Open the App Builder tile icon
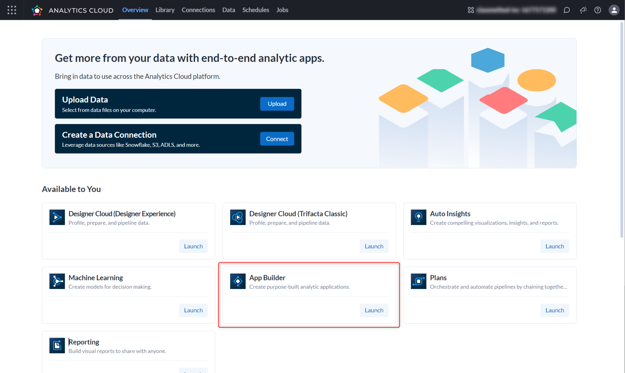Image resolution: width=625 pixels, height=373 pixels. coord(238,281)
